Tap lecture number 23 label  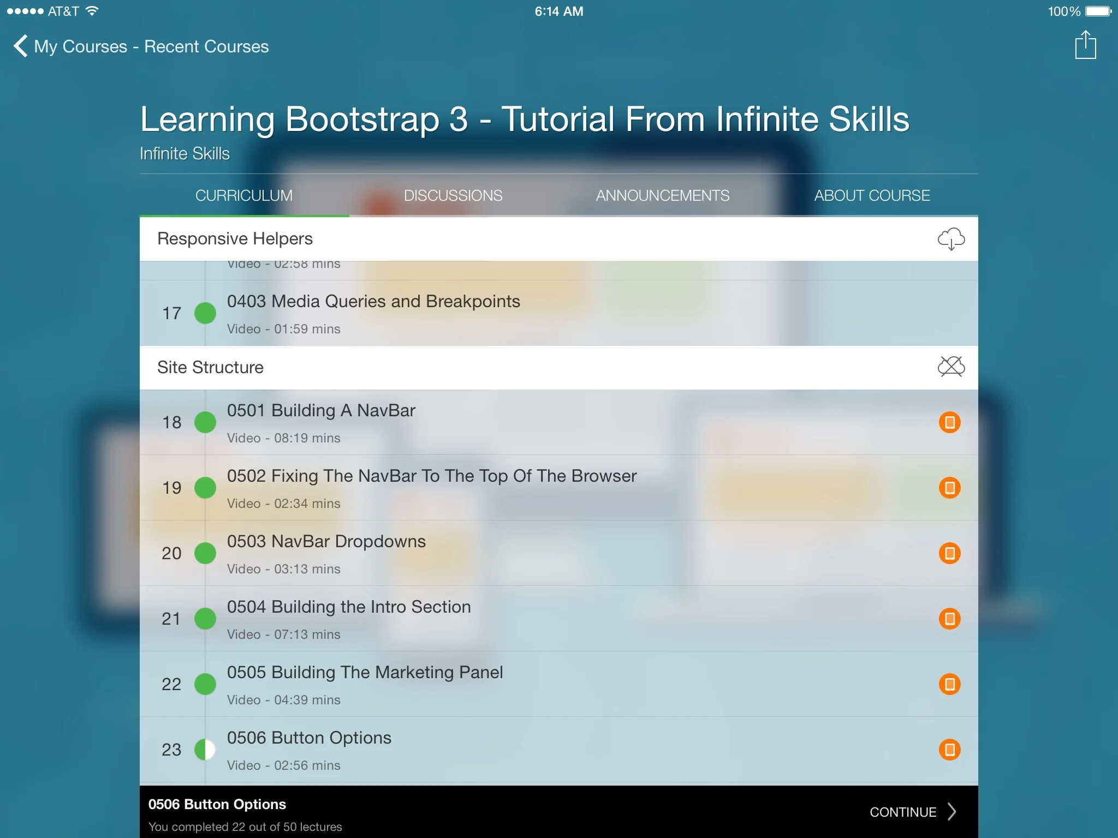click(x=171, y=750)
